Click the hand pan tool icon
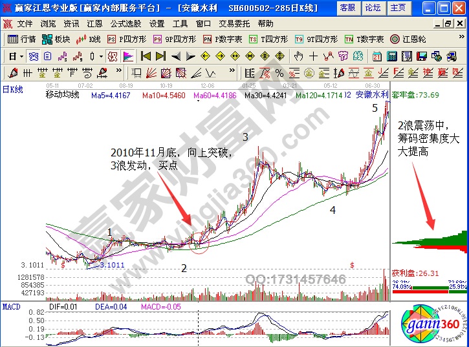The image size is (469, 347). [x=298, y=56]
